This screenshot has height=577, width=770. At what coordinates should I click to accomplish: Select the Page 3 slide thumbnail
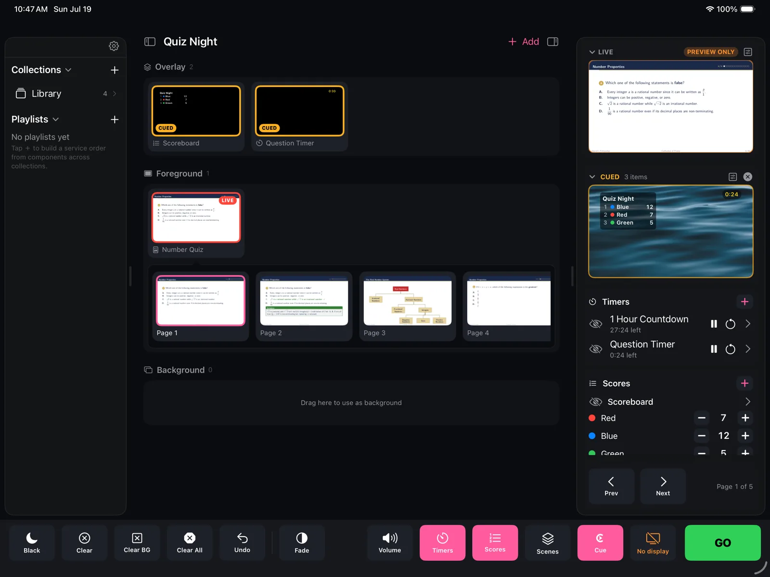point(408,306)
